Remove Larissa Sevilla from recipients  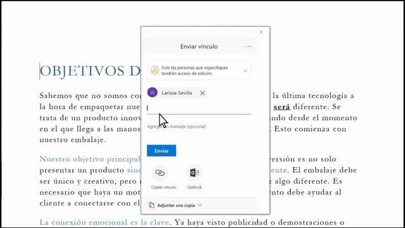202,93
